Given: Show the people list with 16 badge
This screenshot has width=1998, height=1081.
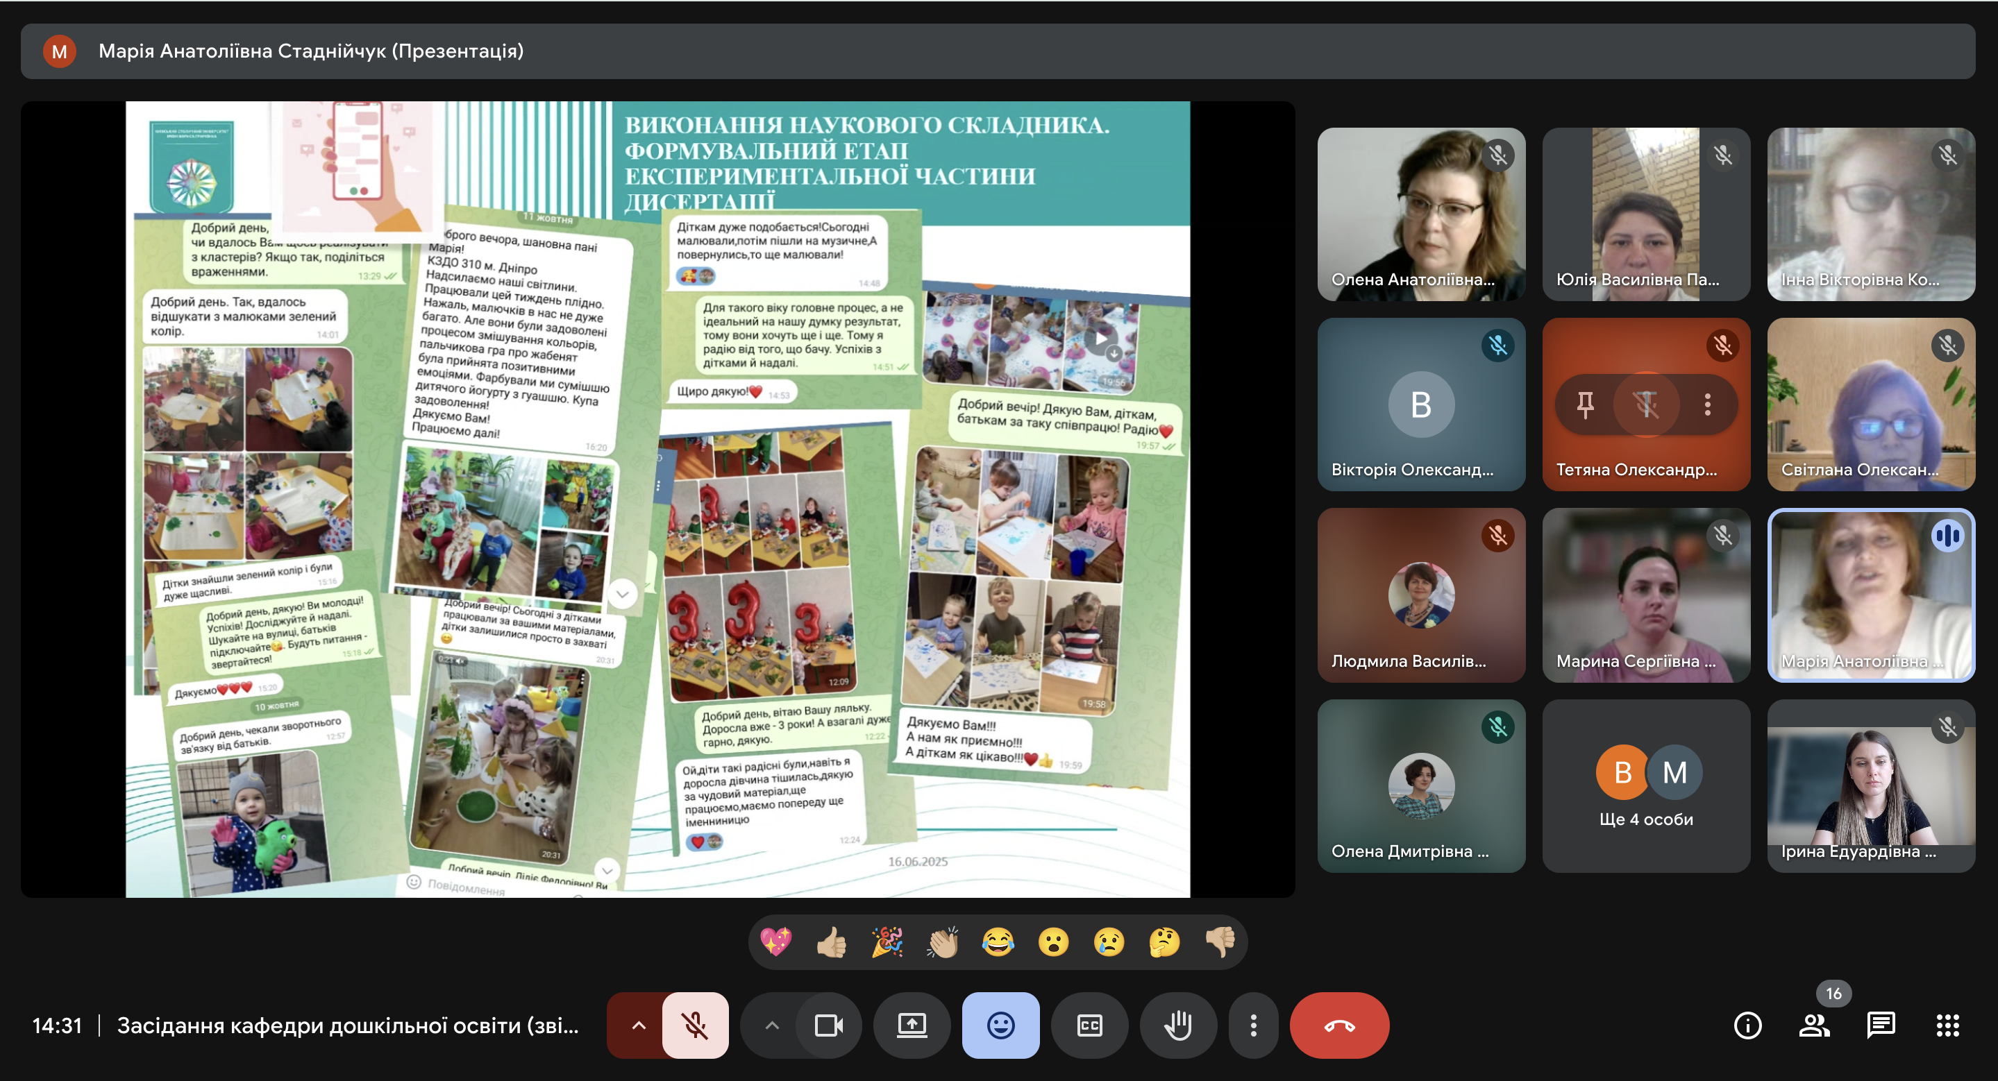Looking at the screenshot, I should 1813,1025.
